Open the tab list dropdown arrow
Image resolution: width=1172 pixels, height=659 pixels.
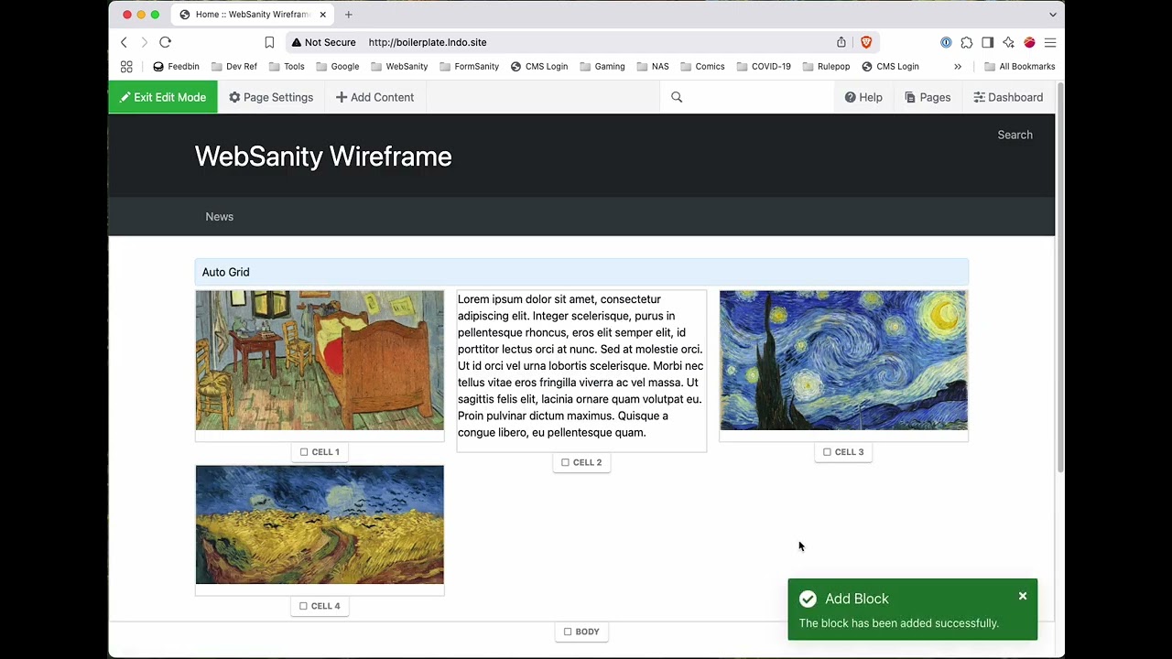pyautogui.click(x=1053, y=15)
